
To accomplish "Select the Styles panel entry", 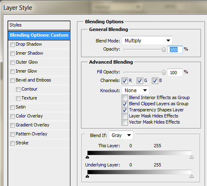I will coord(39,25).
